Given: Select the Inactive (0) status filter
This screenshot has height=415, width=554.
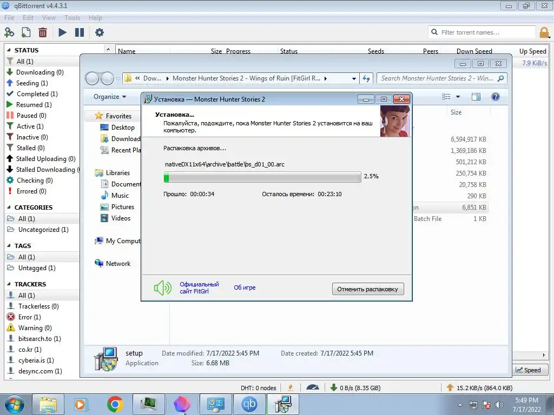Looking at the screenshot, I should 32,137.
